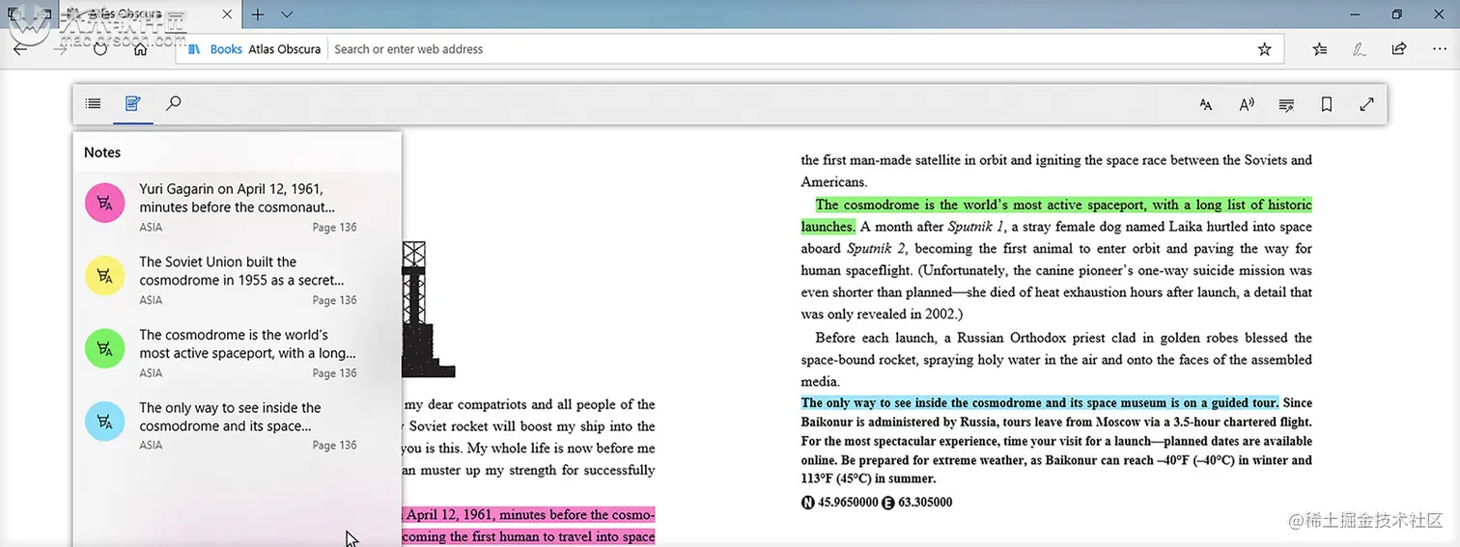Open the pink Yuri Gagarin note

pyautogui.click(x=104, y=204)
